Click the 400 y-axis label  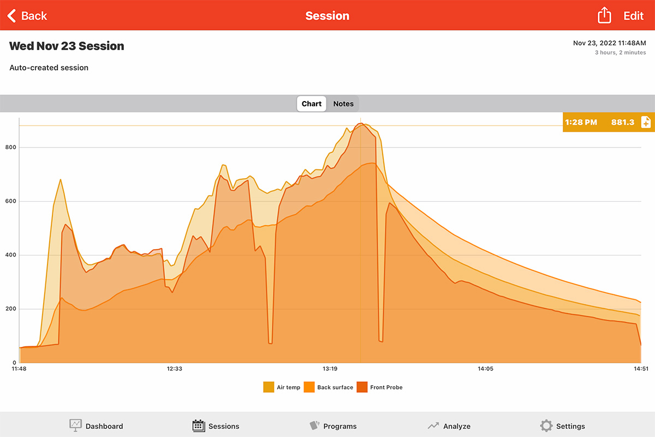11,255
